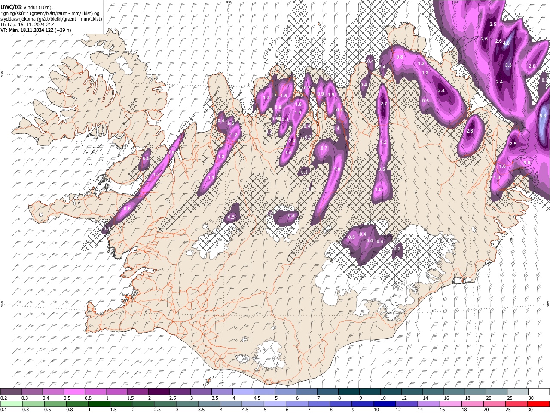Click the '3.5' label in the bottom legend row
The height and width of the screenshot is (413, 550).
coord(202,410)
